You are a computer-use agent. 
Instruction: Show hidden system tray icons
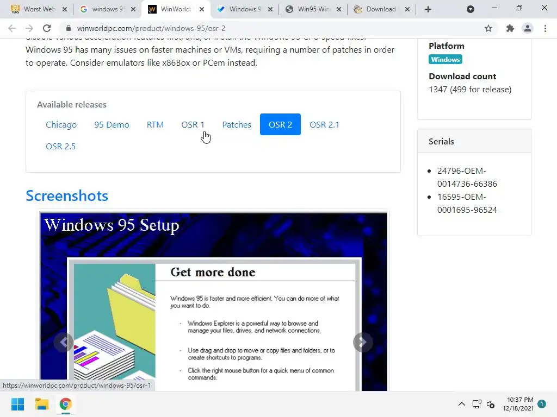click(x=461, y=404)
